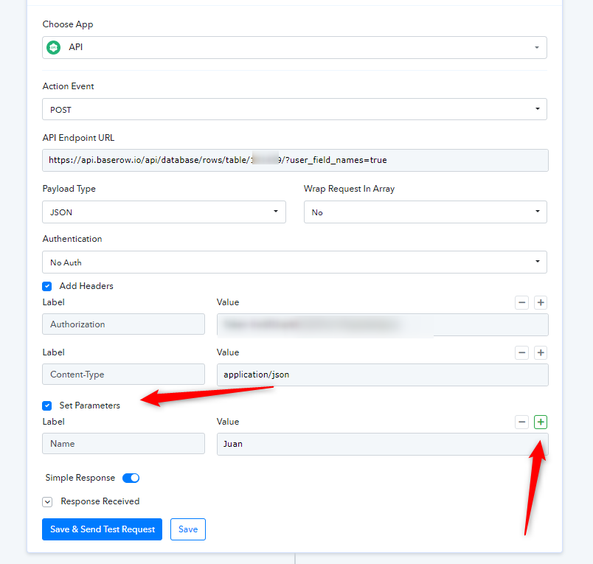Click the Juan parameter value field
This screenshot has width=593, height=564.
(382, 444)
